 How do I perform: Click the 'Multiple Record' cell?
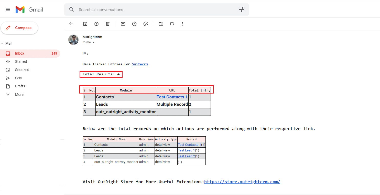172,104
